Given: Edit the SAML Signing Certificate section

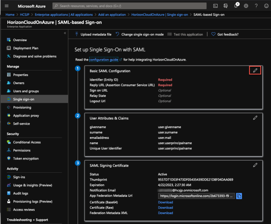Looking at the screenshot, I should 255,165.
